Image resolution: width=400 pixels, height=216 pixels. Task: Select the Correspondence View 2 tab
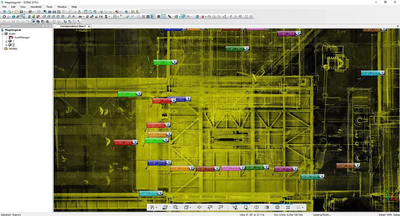click(x=73, y=26)
